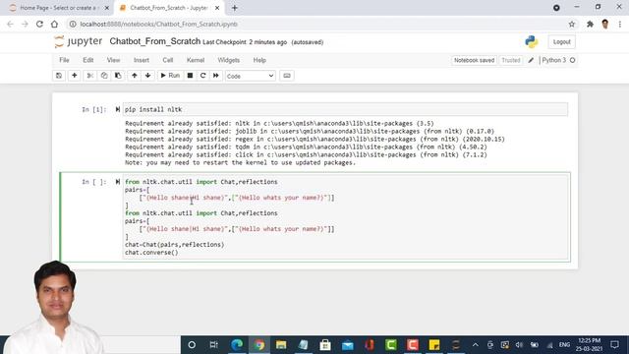Rename notebook title Chatbot_From_Scratch
The width and height of the screenshot is (629, 354).
(x=155, y=41)
